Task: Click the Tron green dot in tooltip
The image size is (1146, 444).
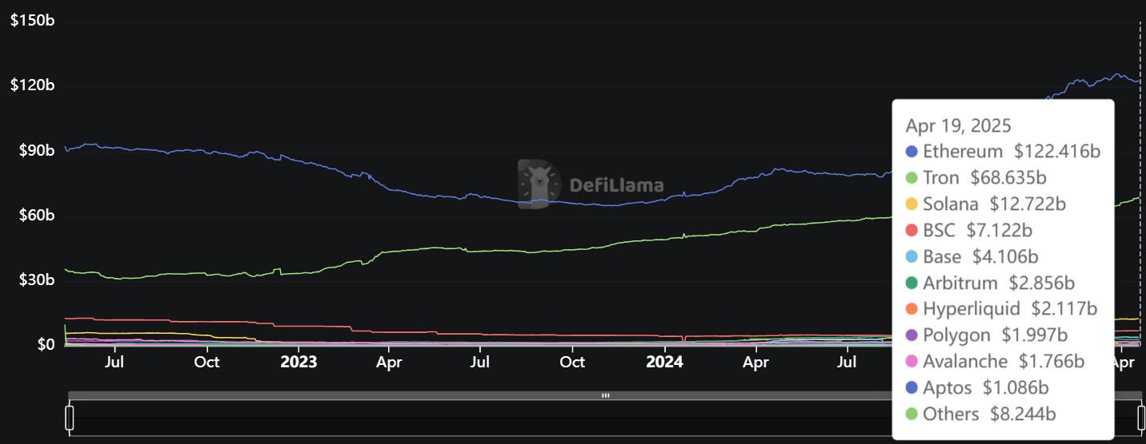Action: click(912, 178)
